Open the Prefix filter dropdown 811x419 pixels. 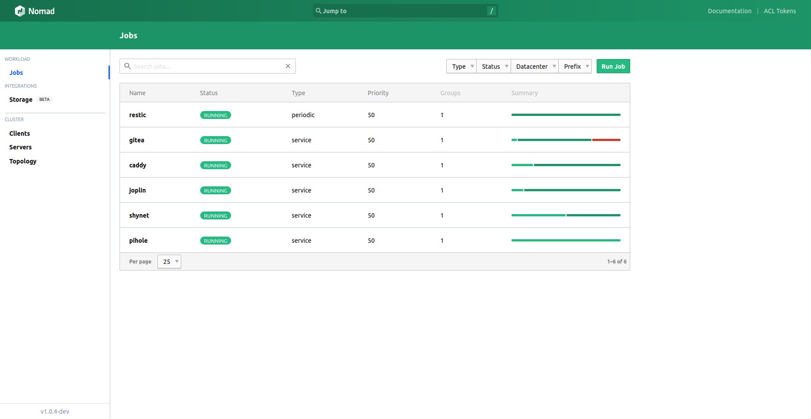point(575,67)
